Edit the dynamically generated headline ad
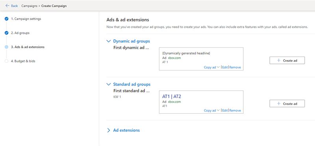The width and height of the screenshot is (315, 146). (x=225, y=67)
